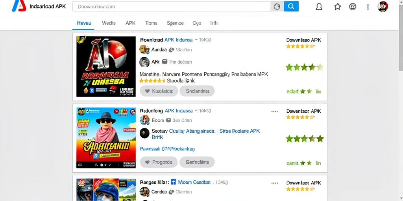Click the green star rating in second card
This screenshot has height=201, width=403.
pos(305,139)
